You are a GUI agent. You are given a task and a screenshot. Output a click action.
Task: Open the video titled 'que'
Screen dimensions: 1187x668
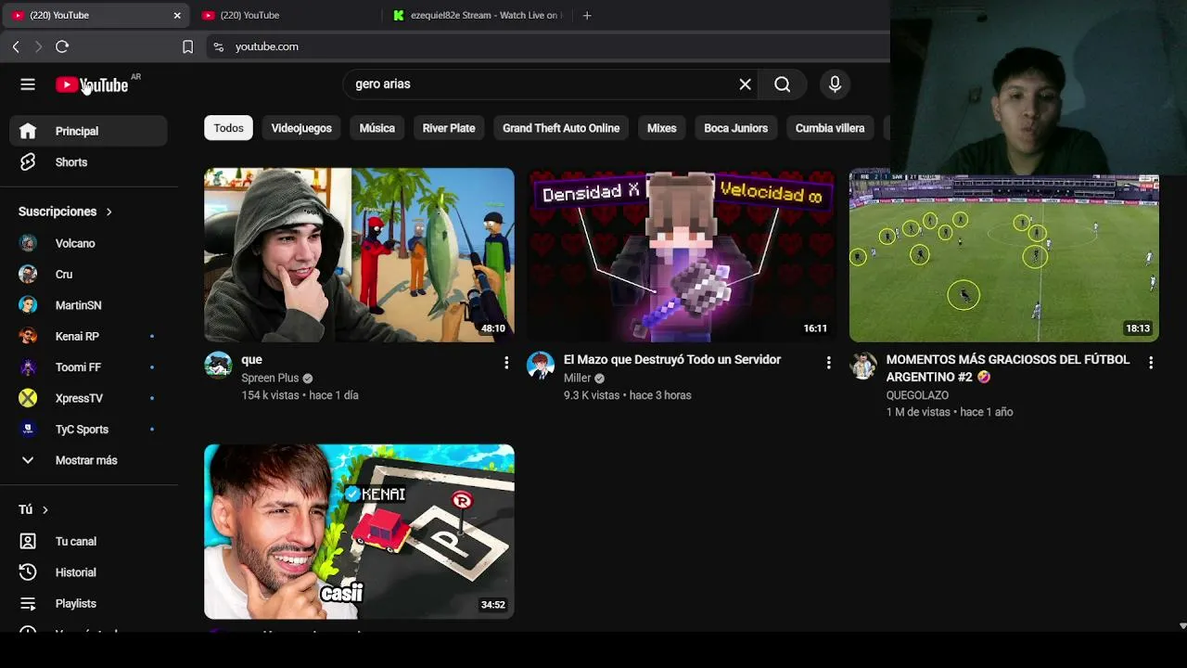pos(252,360)
